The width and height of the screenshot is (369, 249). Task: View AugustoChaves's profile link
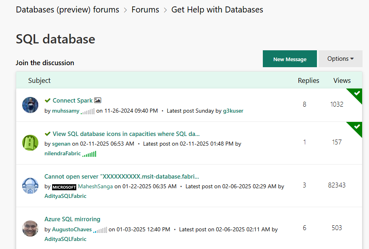(72, 229)
